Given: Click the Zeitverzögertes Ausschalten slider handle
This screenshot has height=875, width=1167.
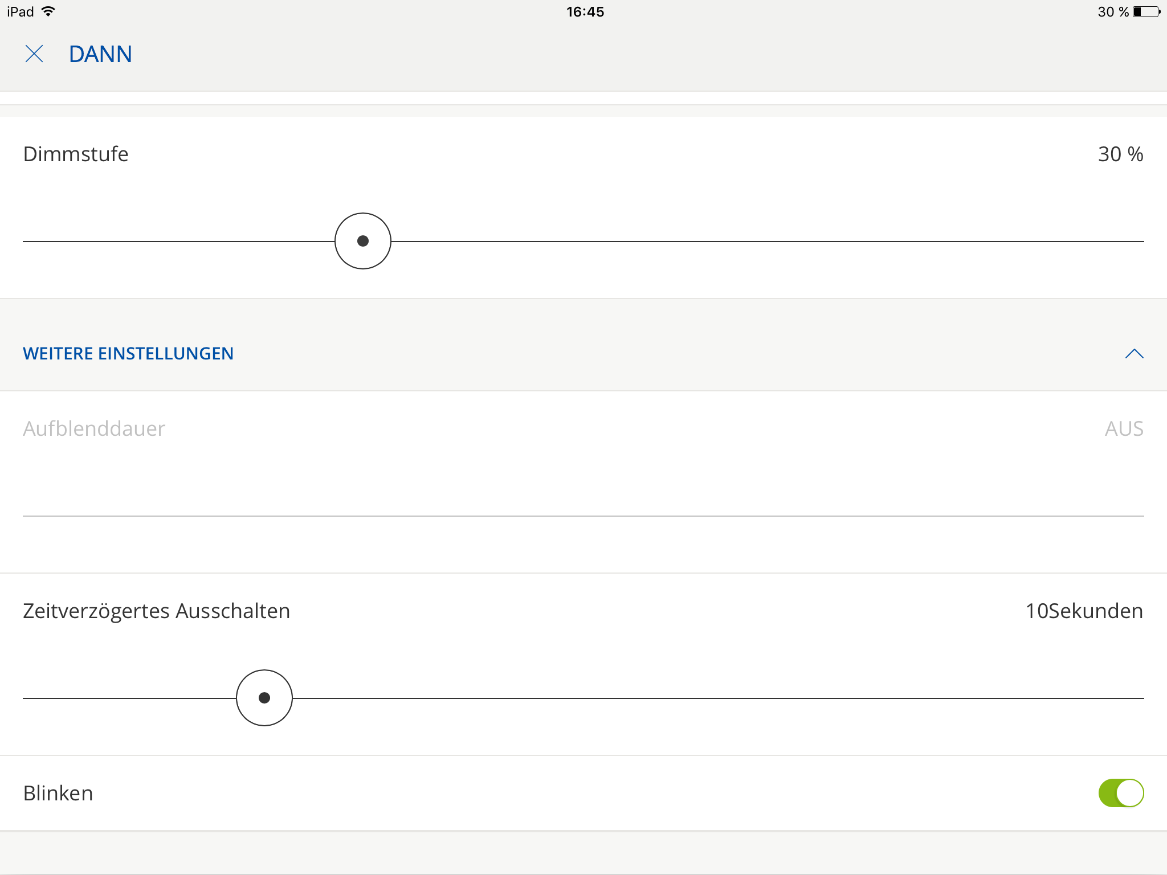Looking at the screenshot, I should tap(264, 698).
